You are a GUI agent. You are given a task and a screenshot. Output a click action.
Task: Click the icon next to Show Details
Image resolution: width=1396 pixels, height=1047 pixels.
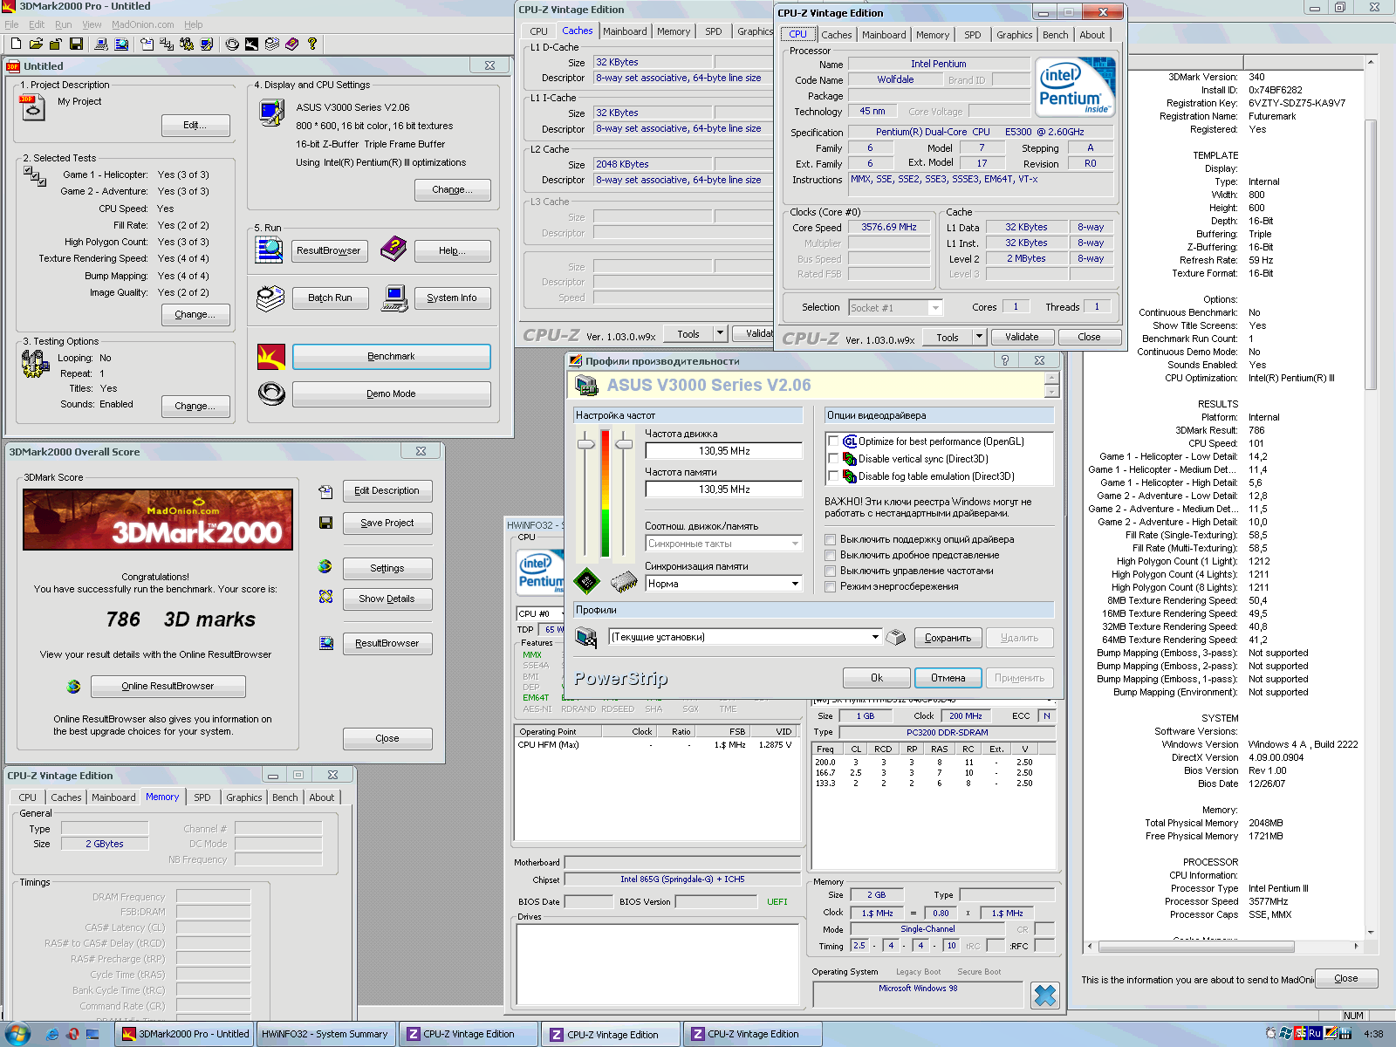[325, 597]
